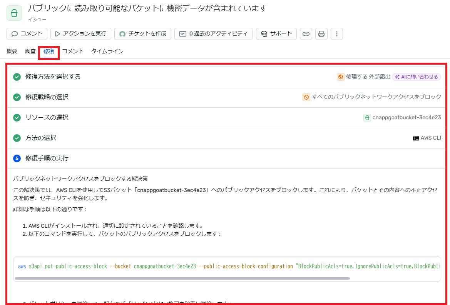Click the green check beside リソースの選択
Screen dimensions: 450x305
pyautogui.click(x=17, y=117)
